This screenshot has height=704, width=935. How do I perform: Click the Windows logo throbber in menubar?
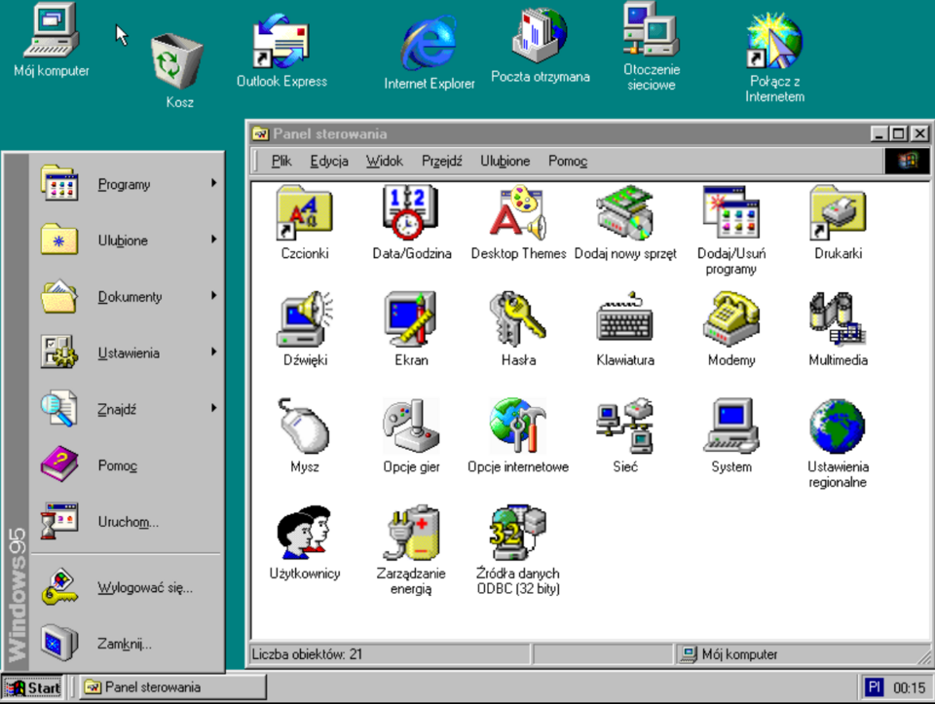pos(907,161)
